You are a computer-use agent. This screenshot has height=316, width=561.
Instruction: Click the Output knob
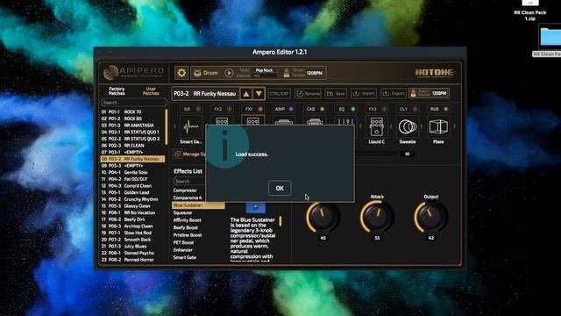coord(430,217)
